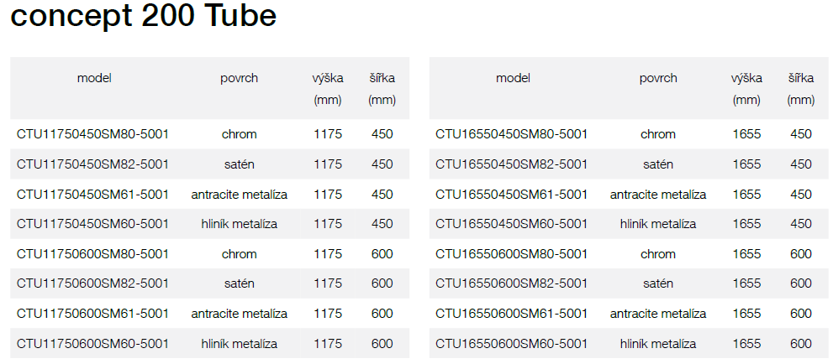833x364 pixels.
Task: Click model CTU11750450SM60-5001
Action: [92, 224]
